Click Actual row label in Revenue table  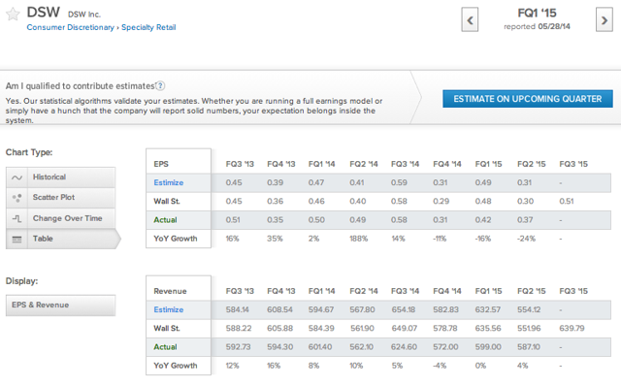click(x=165, y=347)
